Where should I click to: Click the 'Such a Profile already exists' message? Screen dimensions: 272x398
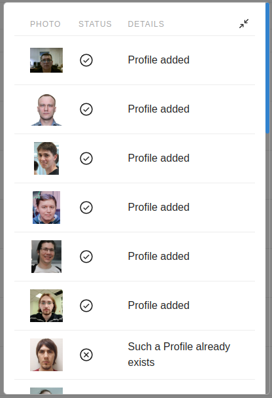point(179,354)
